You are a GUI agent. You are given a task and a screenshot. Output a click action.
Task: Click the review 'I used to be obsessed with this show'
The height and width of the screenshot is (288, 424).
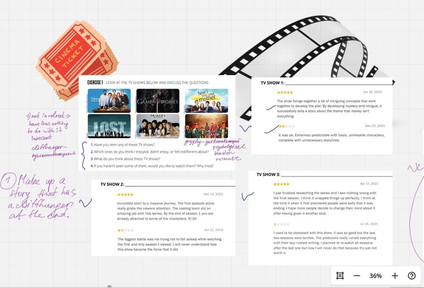325,243
